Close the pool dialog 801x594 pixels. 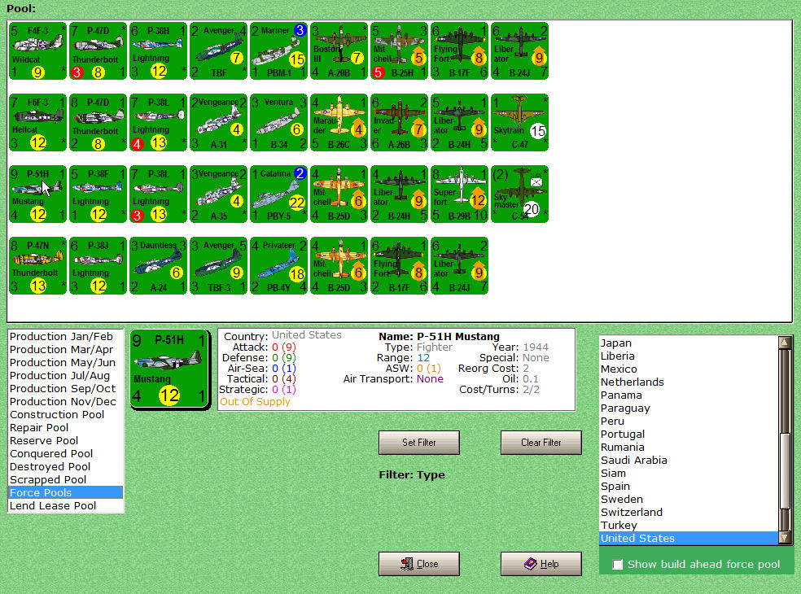point(419,564)
